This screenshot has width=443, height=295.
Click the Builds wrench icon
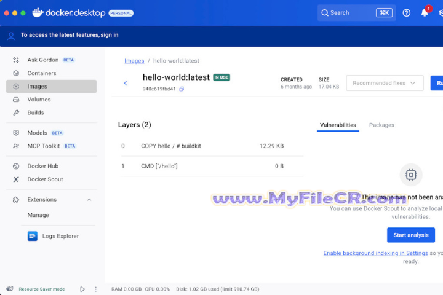16,112
